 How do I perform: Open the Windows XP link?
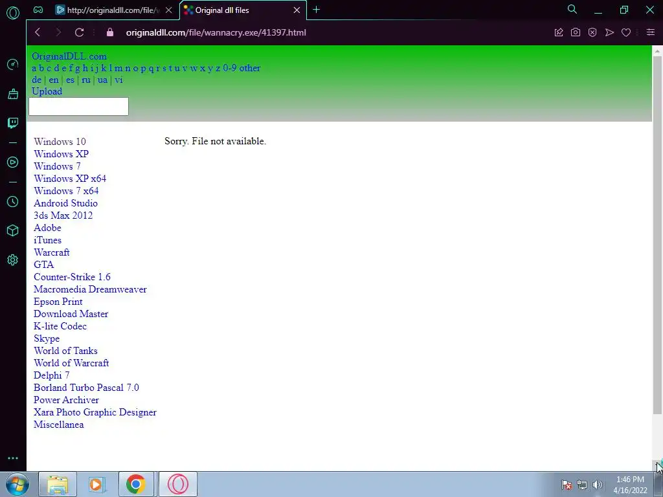tap(62, 154)
